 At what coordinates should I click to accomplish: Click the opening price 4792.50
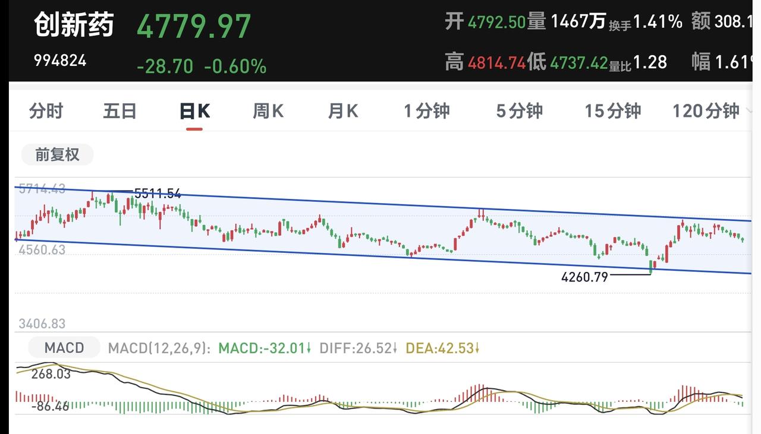point(496,23)
